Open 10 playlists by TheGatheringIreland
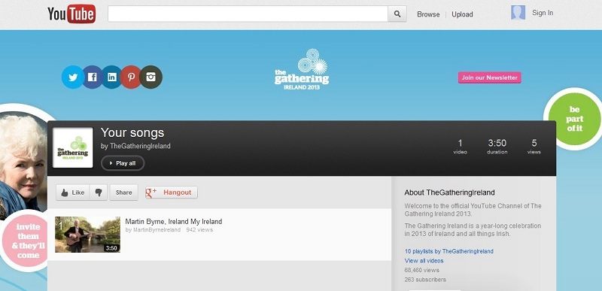Screen dimensions: 602x291 point(449,251)
